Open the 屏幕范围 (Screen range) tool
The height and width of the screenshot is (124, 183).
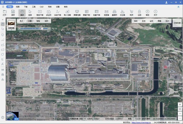pyautogui.click(x=77, y=12)
